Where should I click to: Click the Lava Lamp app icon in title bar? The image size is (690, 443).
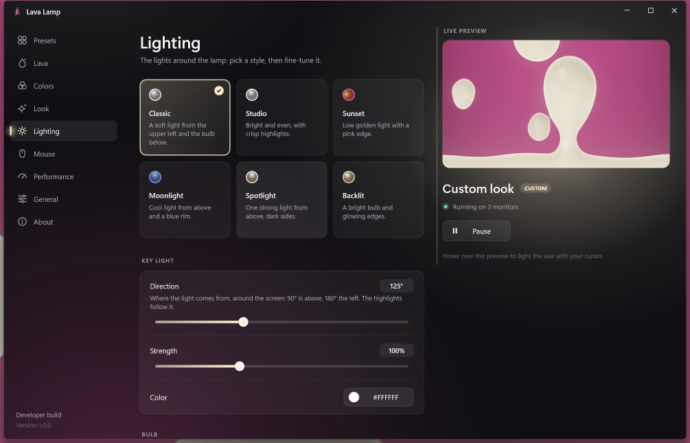pos(17,12)
